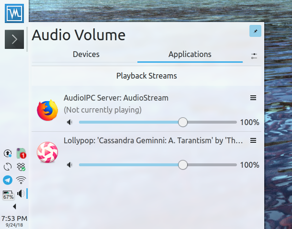The height and width of the screenshot is (229, 292).
Task: Toggle the volume speaker tray icon
Action: 21,194
